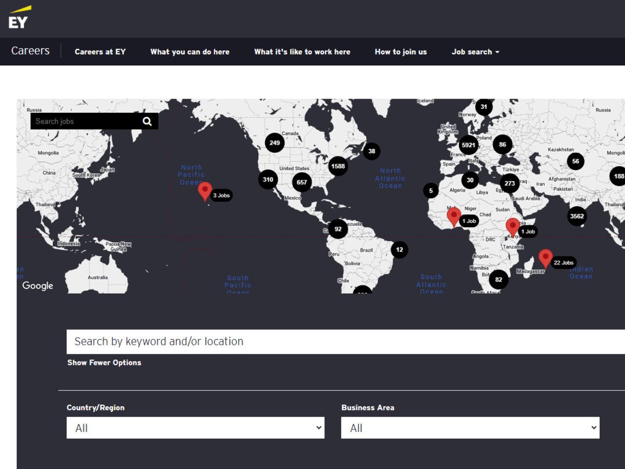
Task: Focus the keyword and/or location search field
Action: tap(346, 341)
